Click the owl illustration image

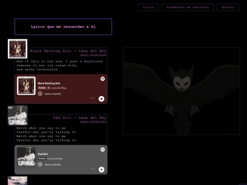click(x=182, y=91)
